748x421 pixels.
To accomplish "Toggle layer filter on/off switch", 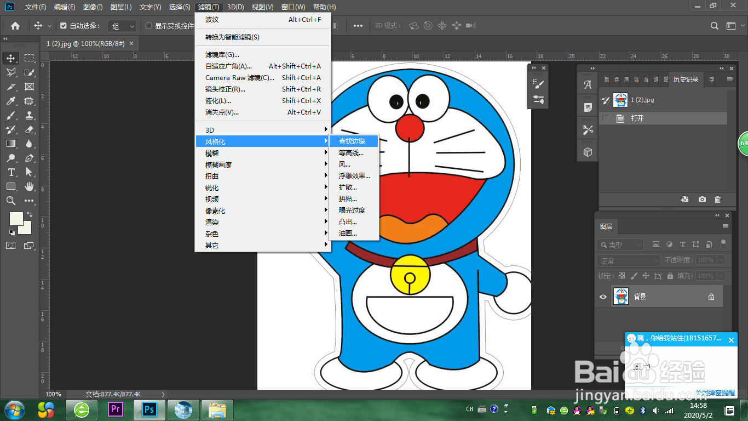I will [x=723, y=243].
